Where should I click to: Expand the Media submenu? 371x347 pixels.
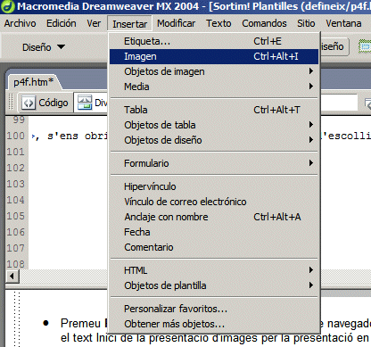click(x=214, y=87)
